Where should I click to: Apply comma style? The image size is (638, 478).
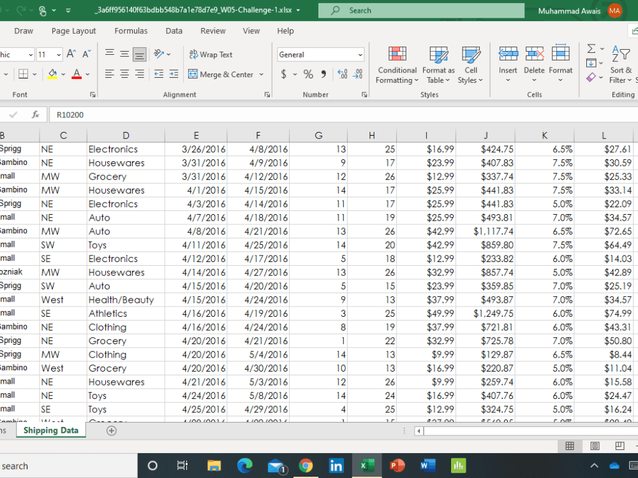(x=323, y=74)
